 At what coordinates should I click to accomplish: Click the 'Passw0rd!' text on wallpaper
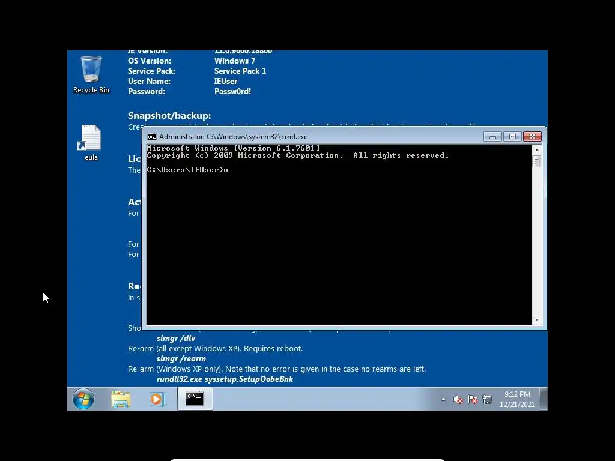232,91
